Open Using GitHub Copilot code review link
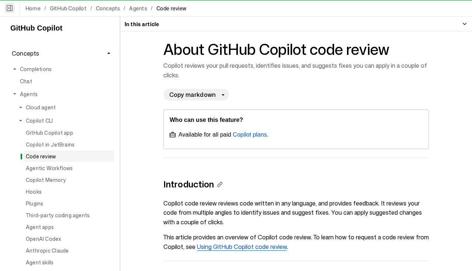This screenshot has width=472, height=271. (242, 247)
